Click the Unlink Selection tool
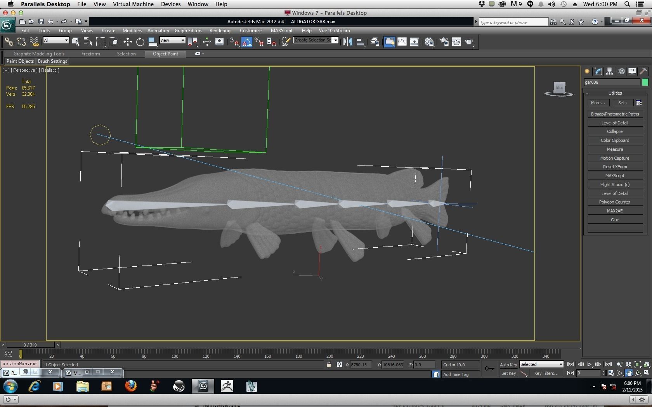The width and height of the screenshot is (652, 407). click(21, 41)
